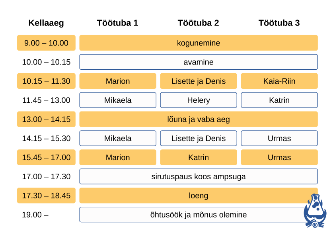Screen dimensions: 335x237
Task: Select the Kaia-Riin workshop cell
Action: pos(279,81)
